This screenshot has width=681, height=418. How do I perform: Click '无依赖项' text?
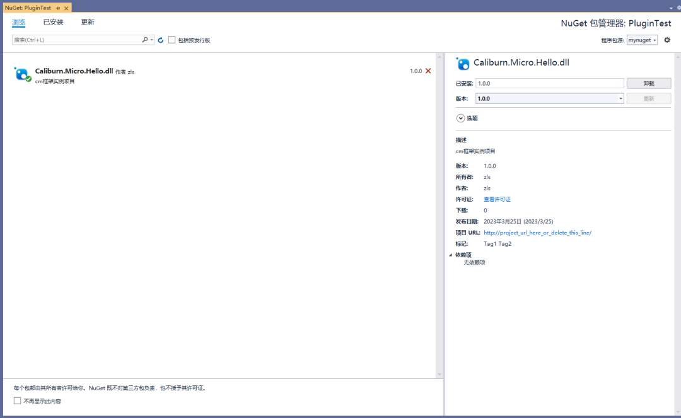pyautogui.click(x=474, y=263)
